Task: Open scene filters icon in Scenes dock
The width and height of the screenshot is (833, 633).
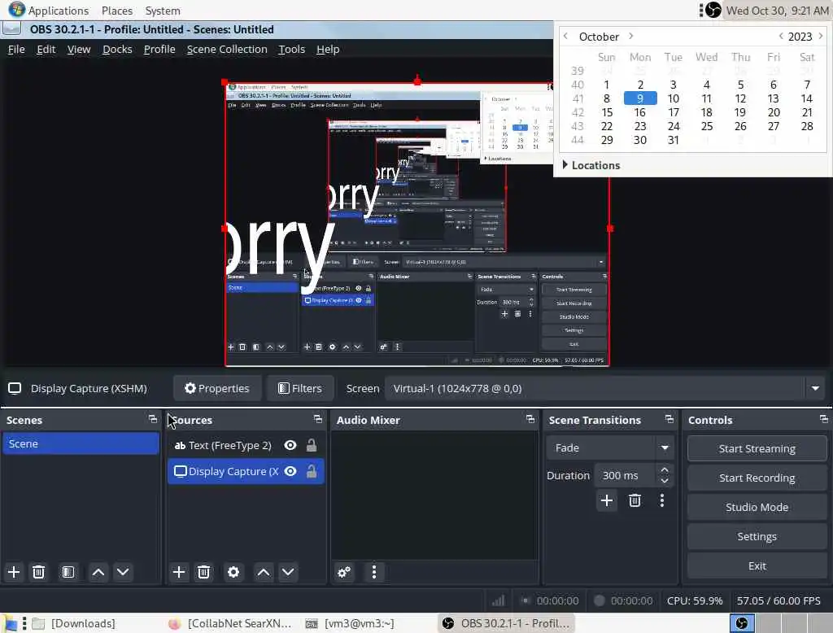Action: point(68,572)
